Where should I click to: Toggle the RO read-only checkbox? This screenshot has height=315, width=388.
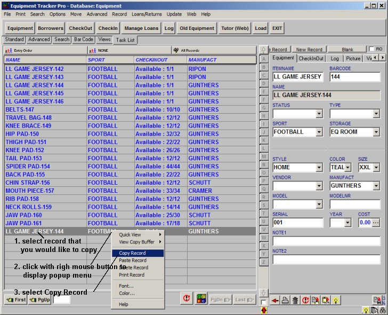point(372,49)
